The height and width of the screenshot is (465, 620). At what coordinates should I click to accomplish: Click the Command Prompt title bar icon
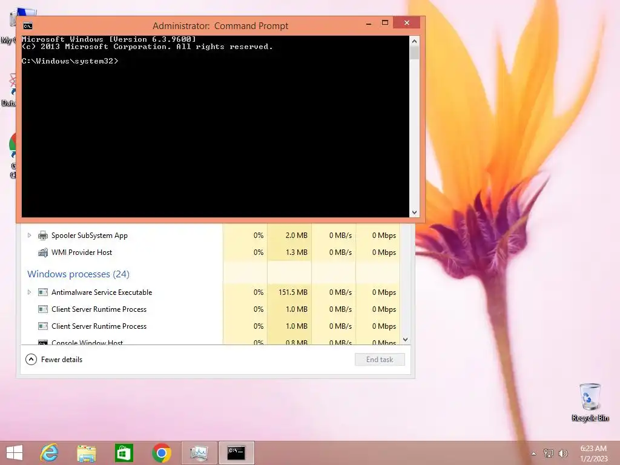[28, 26]
